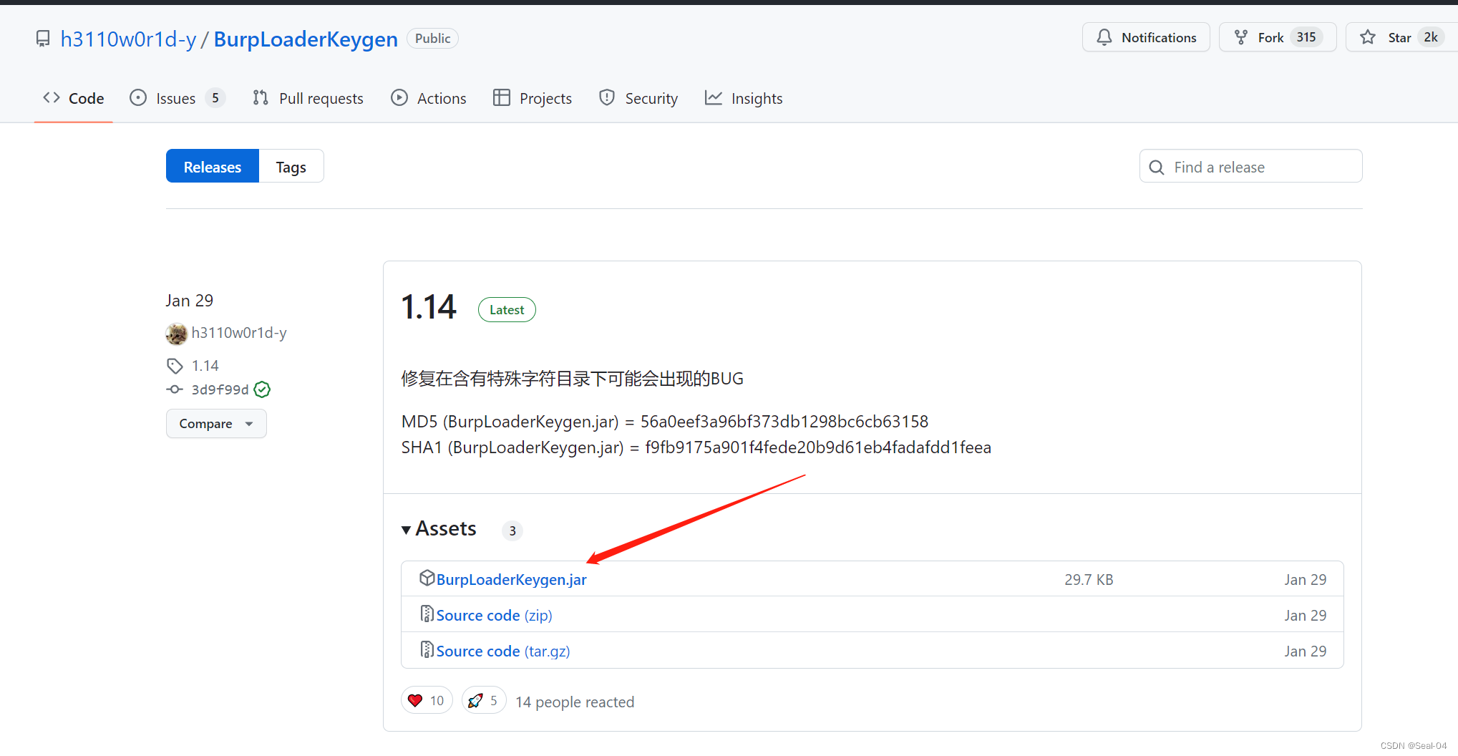Click the Assets count badge 3

(x=512, y=530)
